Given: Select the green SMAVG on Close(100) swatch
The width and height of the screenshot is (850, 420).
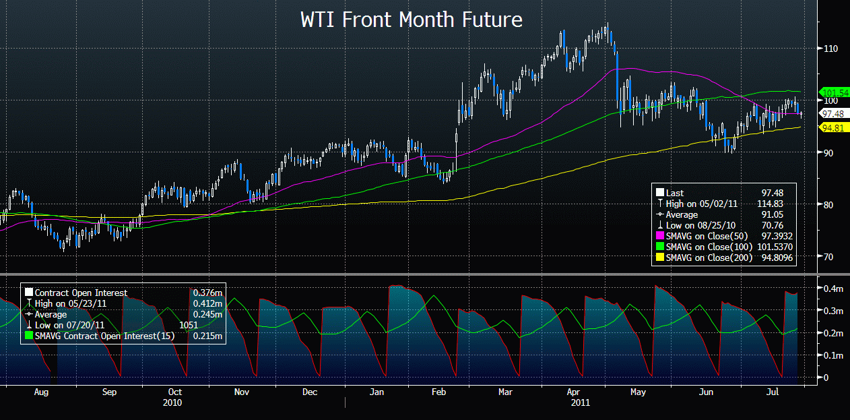Looking at the screenshot, I should (660, 246).
